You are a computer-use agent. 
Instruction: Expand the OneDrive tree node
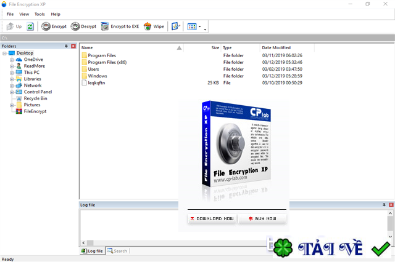pos(12,60)
